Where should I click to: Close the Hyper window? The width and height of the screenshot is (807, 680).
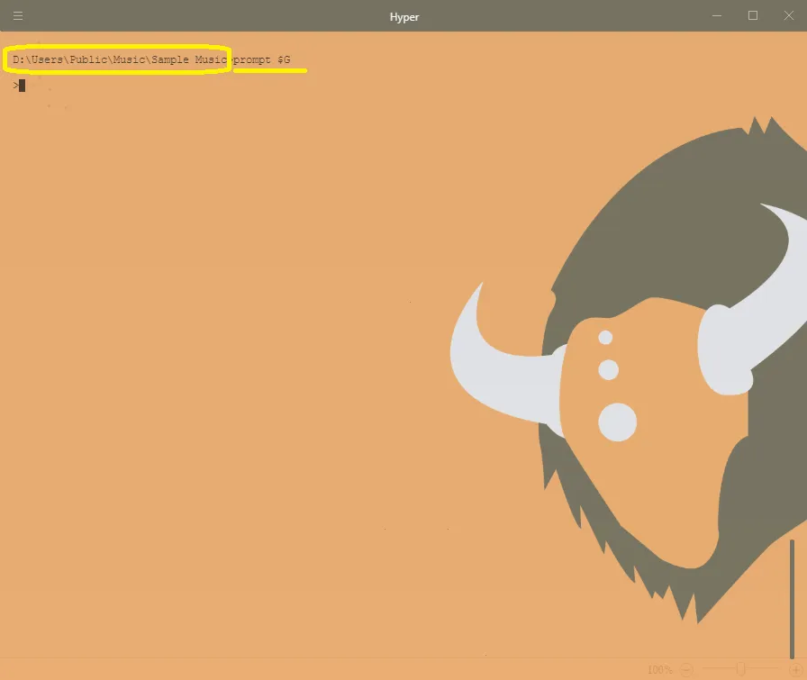(x=788, y=15)
